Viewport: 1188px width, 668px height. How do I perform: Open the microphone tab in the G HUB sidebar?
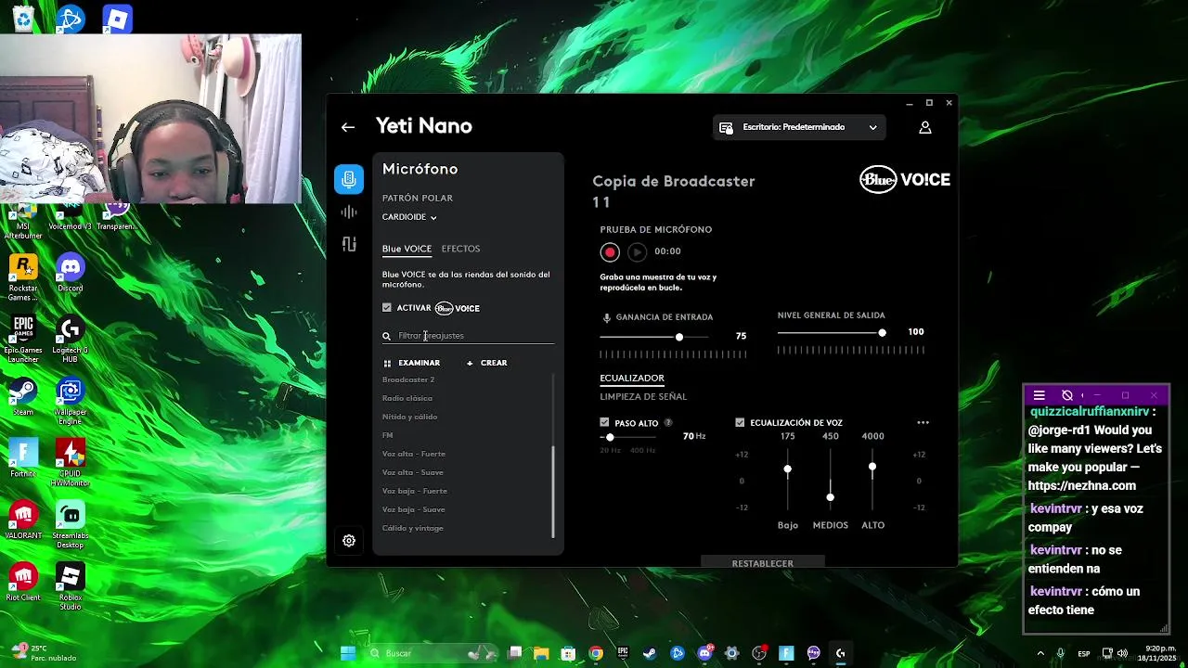pyautogui.click(x=349, y=179)
